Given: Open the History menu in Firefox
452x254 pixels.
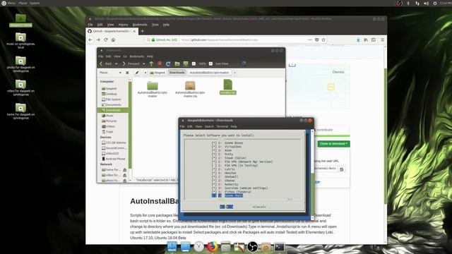Looking at the screenshot, I should (x=123, y=25).
